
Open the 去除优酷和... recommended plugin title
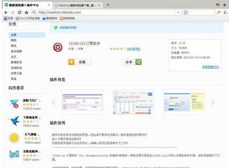point(32,152)
